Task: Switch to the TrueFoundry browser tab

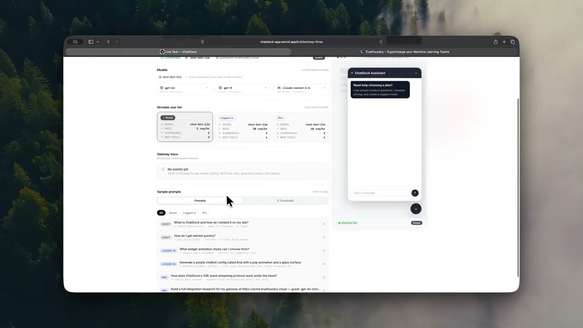Action: tap(404, 52)
